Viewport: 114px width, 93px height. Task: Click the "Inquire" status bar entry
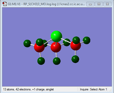84,89
